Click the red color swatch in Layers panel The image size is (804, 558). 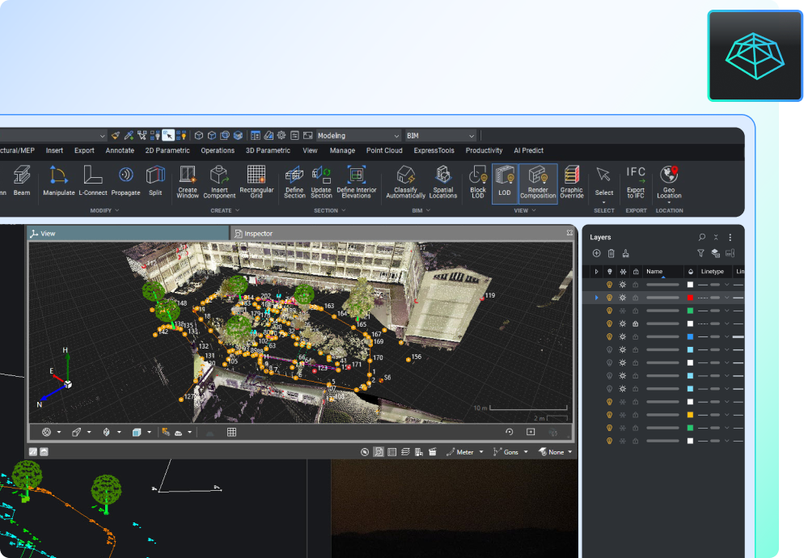(690, 298)
